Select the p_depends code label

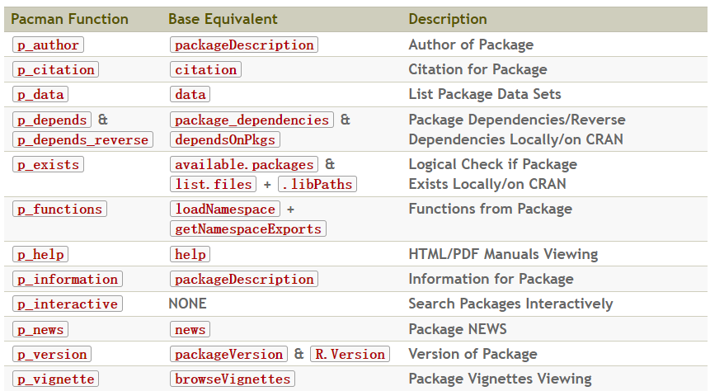[52, 120]
